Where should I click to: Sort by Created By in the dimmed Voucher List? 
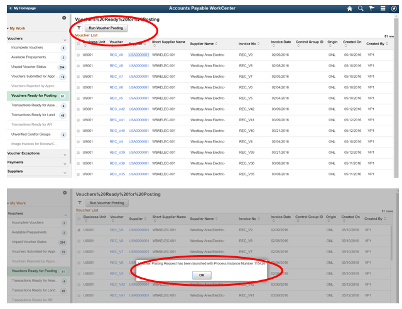tap(375, 219)
